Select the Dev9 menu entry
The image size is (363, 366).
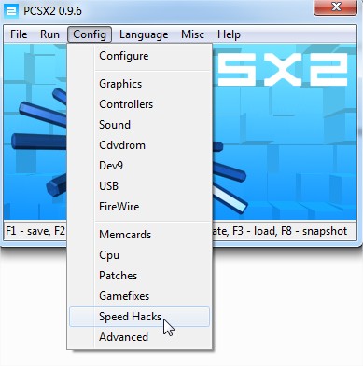[139, 166]
